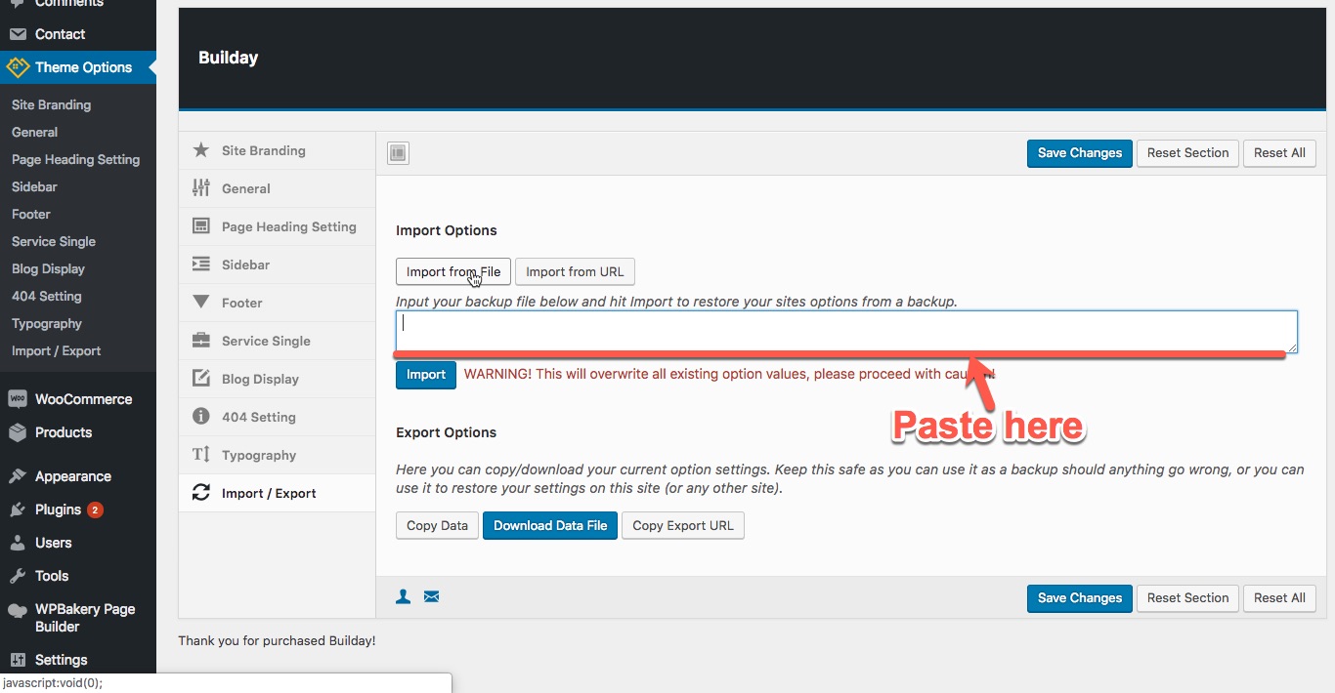Click the blue envelope footer icon
The width and height of the screenshot is (1335, 693).
(x=431, y=596)
